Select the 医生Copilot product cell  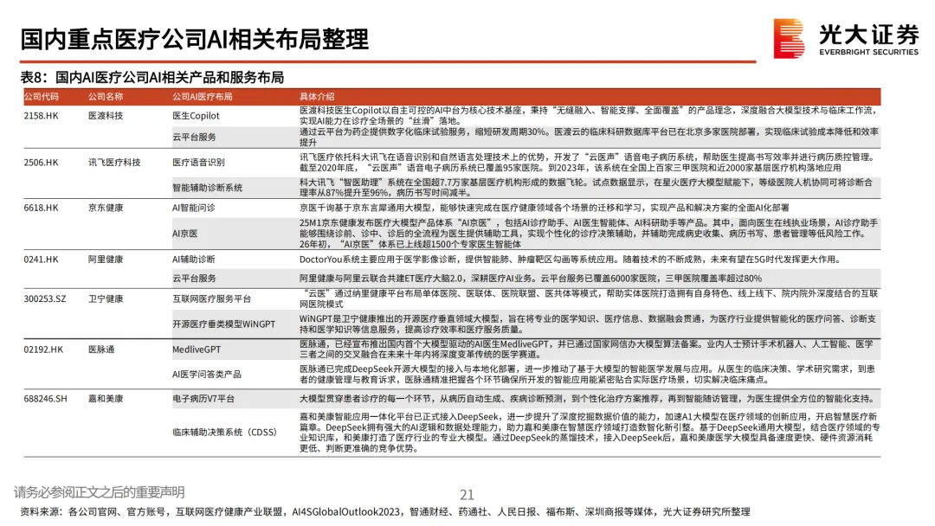pyautogui.click(x=196, y=116)
